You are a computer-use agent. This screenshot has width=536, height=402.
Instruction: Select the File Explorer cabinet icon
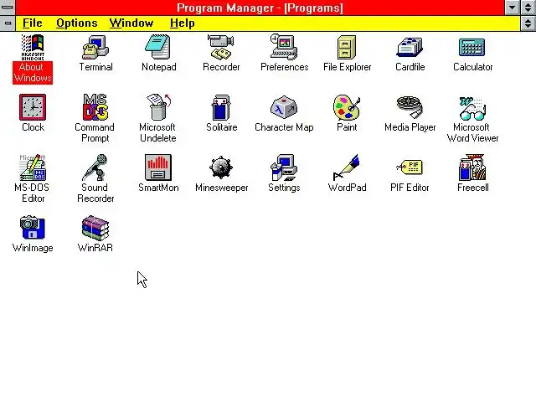(347, 47)
